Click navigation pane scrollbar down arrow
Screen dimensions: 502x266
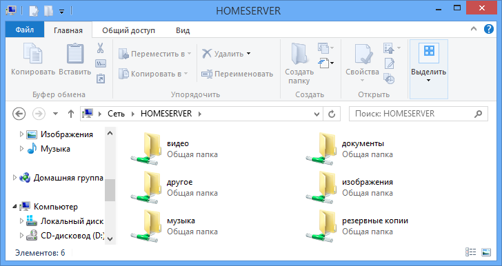tap(110, 238)
